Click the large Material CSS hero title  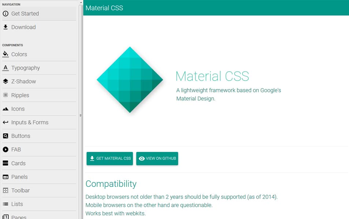point(212,76)
